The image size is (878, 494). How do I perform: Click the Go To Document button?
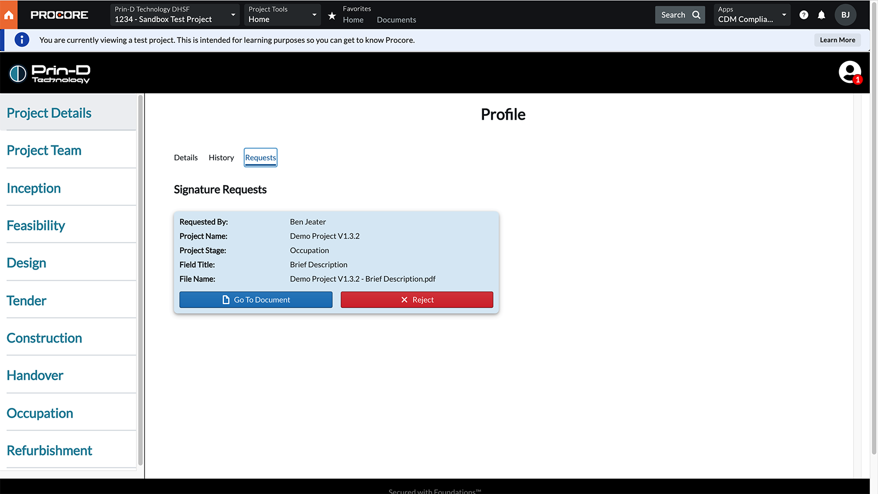coord(256,300)
